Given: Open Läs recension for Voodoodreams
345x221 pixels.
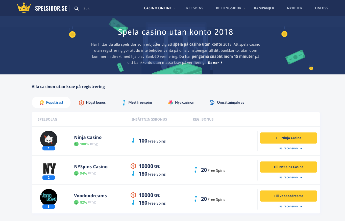Looking at the screenshot, I should pos(290,206).
